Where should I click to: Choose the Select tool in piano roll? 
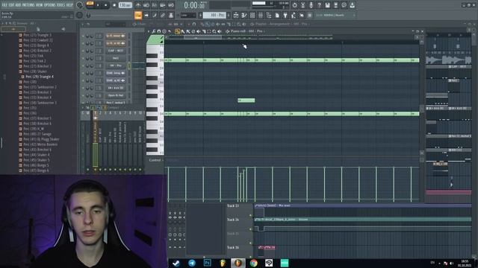pyautogui.click(x=209, y=31)
